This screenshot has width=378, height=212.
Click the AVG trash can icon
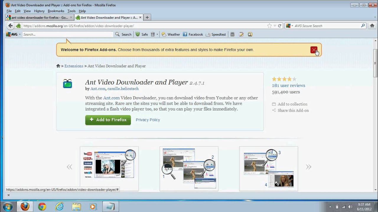[x=153, y=34]
